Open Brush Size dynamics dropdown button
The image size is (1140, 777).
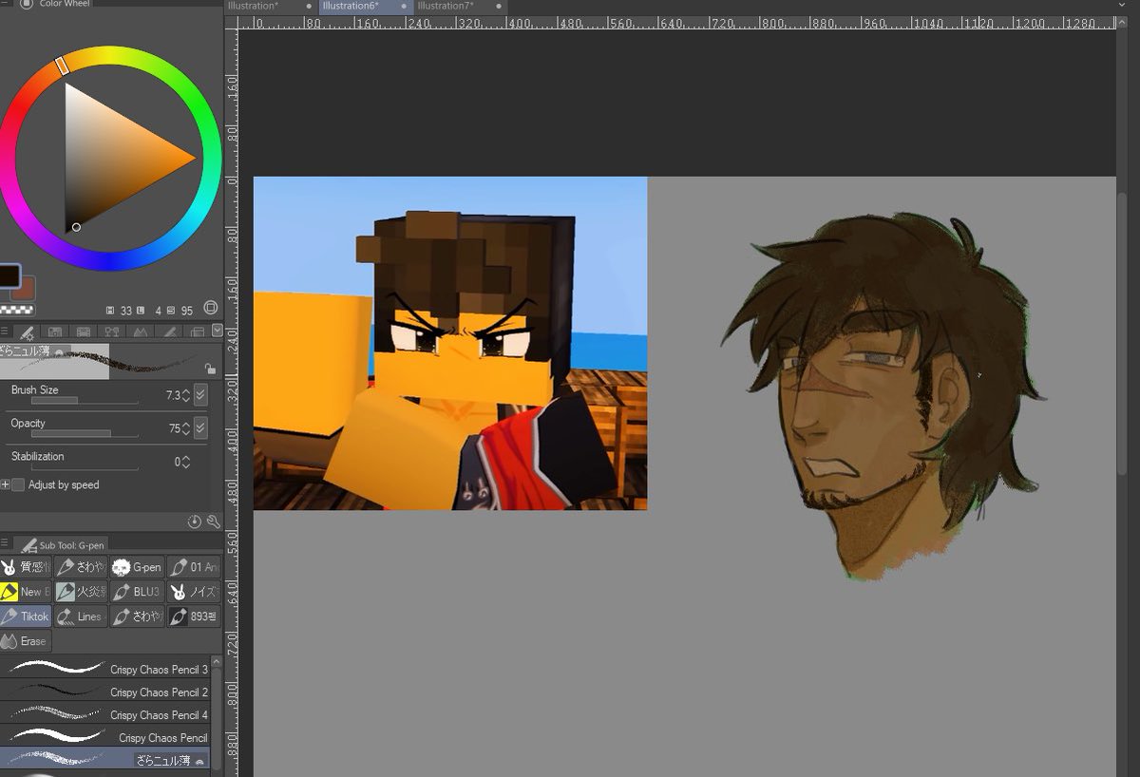tap(200, 395)
